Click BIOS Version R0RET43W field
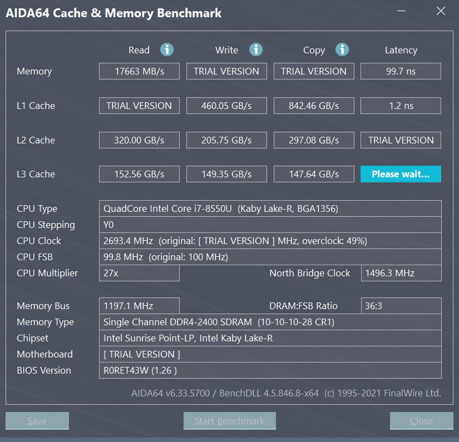The height and width of the screenshot is (442, 459). coord(270,370)
